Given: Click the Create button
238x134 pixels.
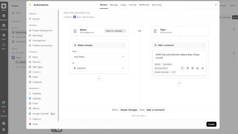Looking at the screenshot, I should pos(211,124).
